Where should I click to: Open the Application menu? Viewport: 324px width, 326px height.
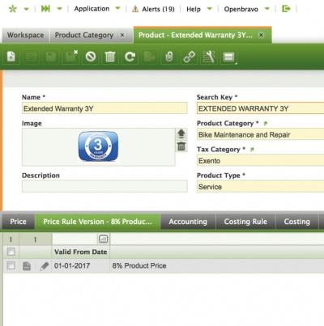click(92, 9)
